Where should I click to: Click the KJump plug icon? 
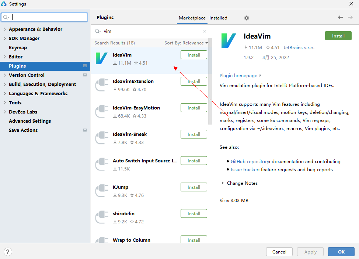click(101, 191)
